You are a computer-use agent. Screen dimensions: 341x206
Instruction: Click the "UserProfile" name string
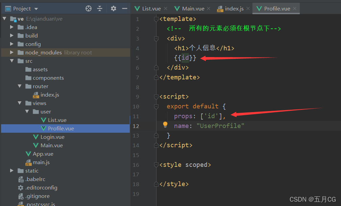tap(220, 126)
